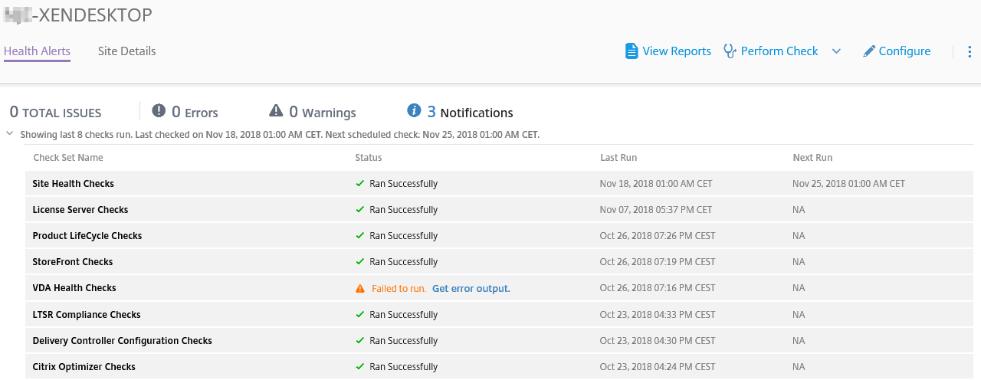Viewport: 981px width, 380px height.
Task: Click the Configure pencil icon
Action: [868, 51]
